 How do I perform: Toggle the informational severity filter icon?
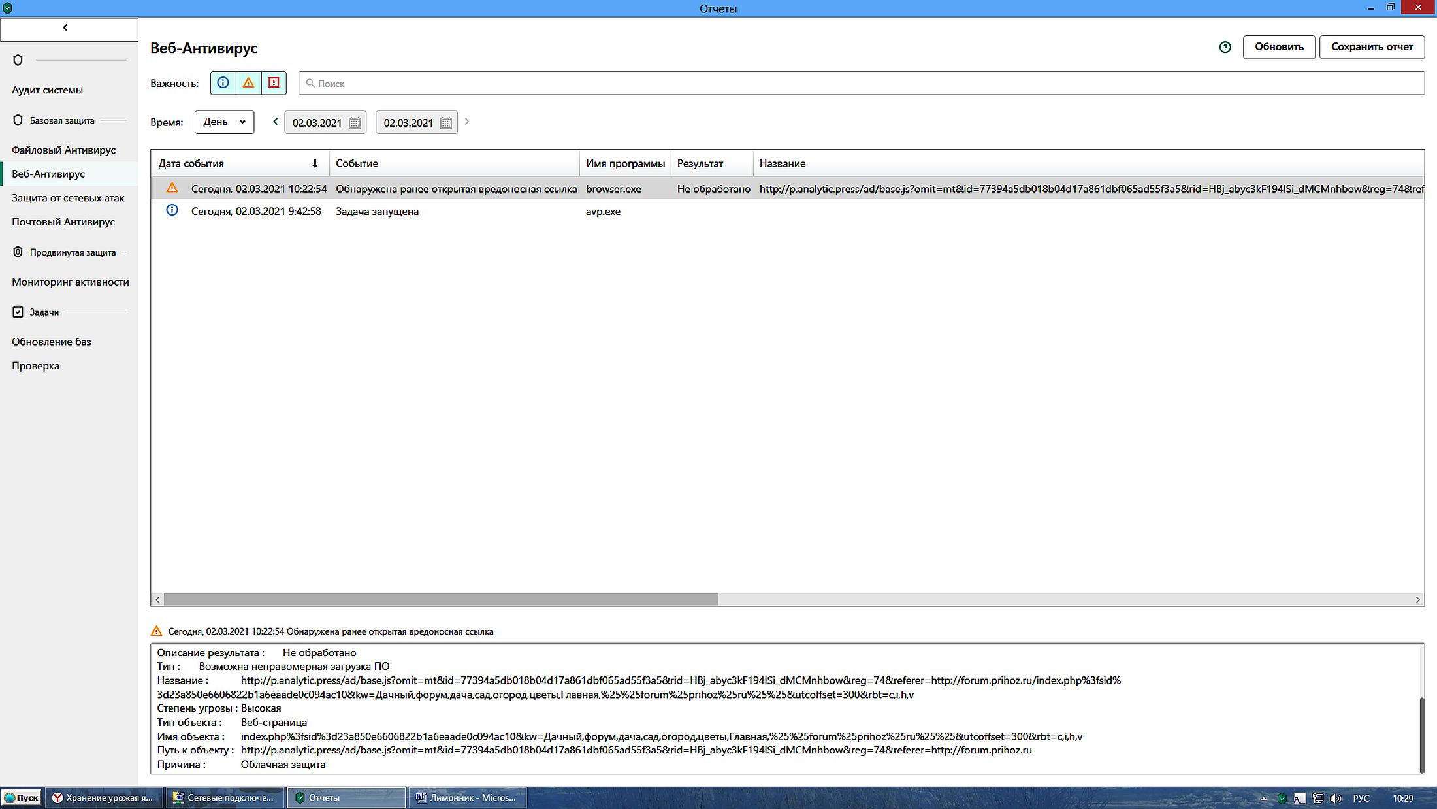223,83
